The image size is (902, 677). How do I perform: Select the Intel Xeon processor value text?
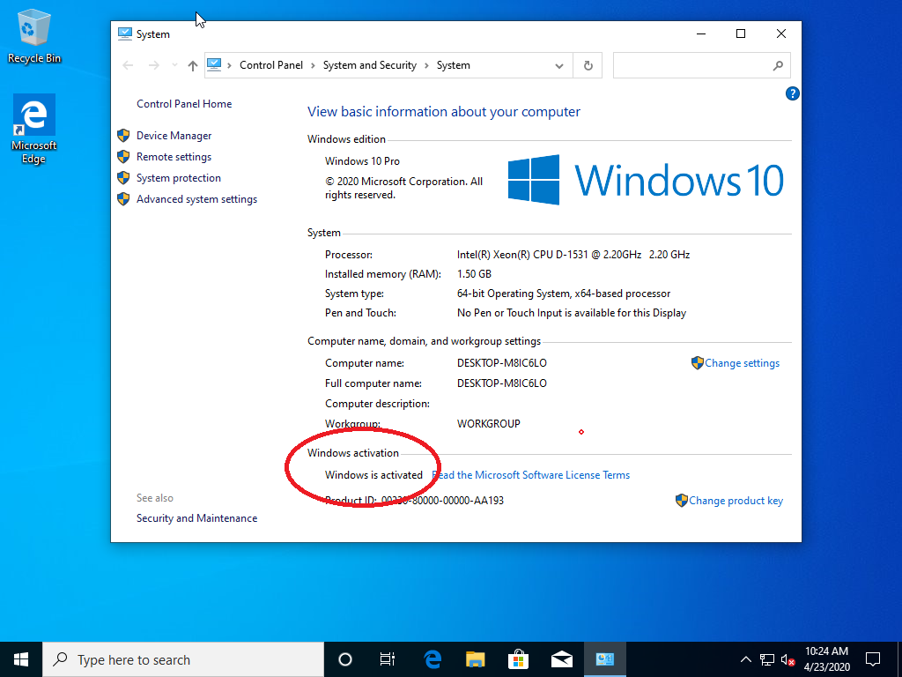click(573, 255)
